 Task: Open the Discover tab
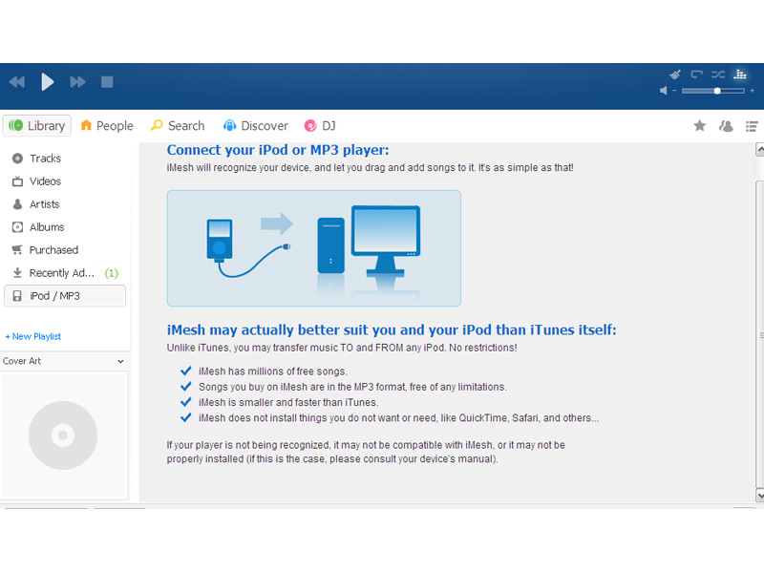coord(255,126)
